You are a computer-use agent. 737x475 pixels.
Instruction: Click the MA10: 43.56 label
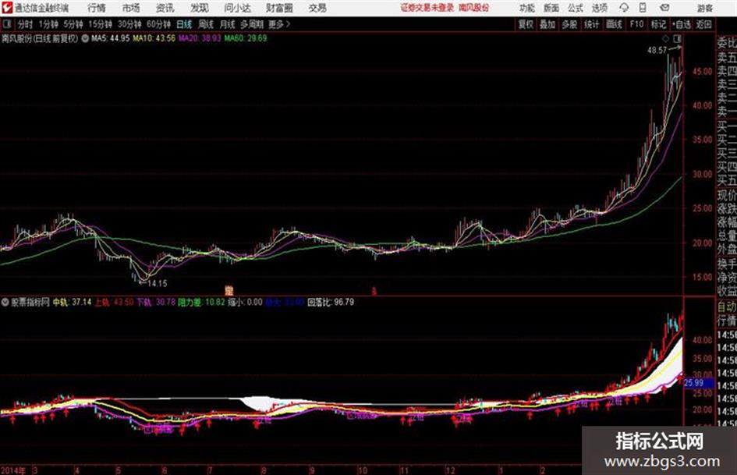coord(154,38)
